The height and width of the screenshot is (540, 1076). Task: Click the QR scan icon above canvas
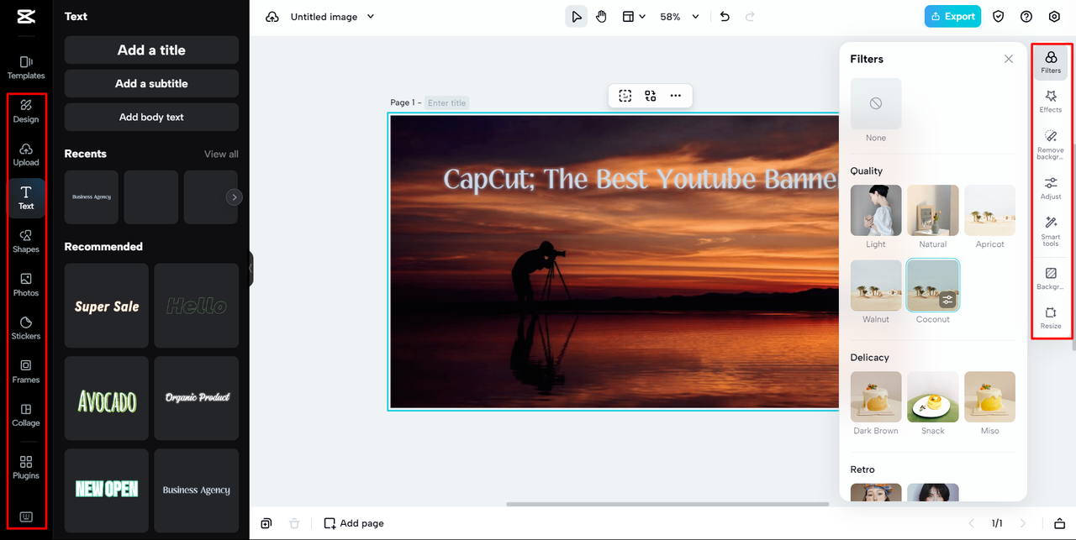click(x=651, y=96)
